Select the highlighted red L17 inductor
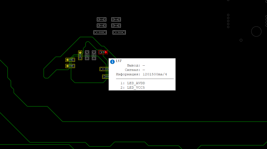The height and width of the screenshot is (149, 267). point(103,52)
